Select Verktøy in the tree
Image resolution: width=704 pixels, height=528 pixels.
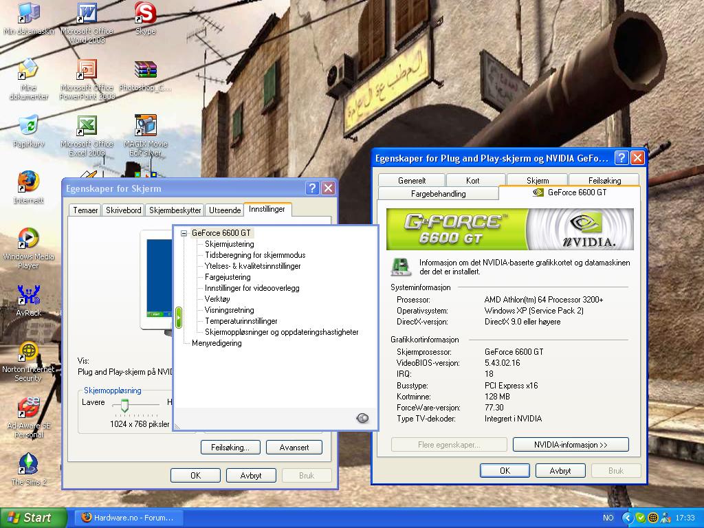[217, 299]
